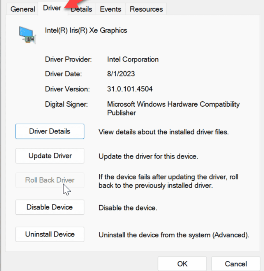Open the Details tab
The height and width of the screenshot is (271, 264).
82,9
